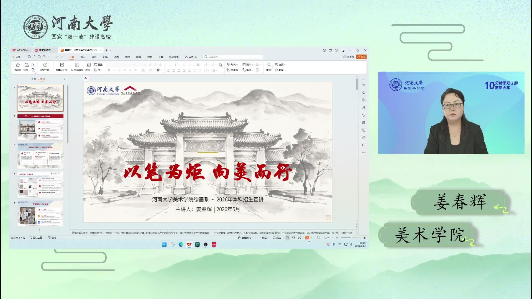Switch to slide sorter view icon
Screen dimensions: 532x299
click(293, 238)
